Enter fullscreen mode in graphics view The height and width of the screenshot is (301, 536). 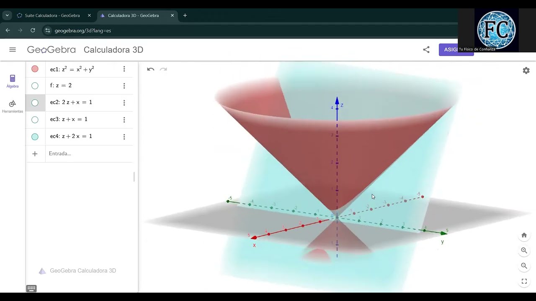coord(524,281)
